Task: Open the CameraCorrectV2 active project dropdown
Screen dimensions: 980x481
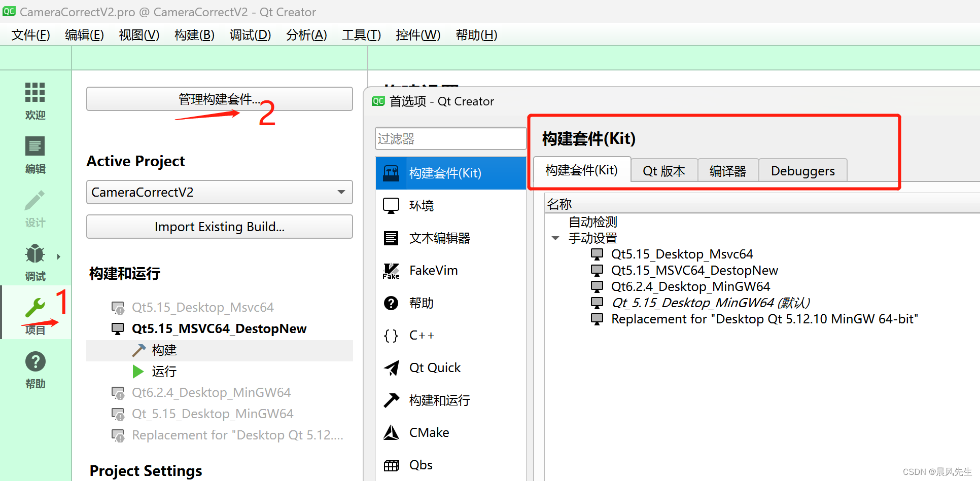Action: pos(220,192)
